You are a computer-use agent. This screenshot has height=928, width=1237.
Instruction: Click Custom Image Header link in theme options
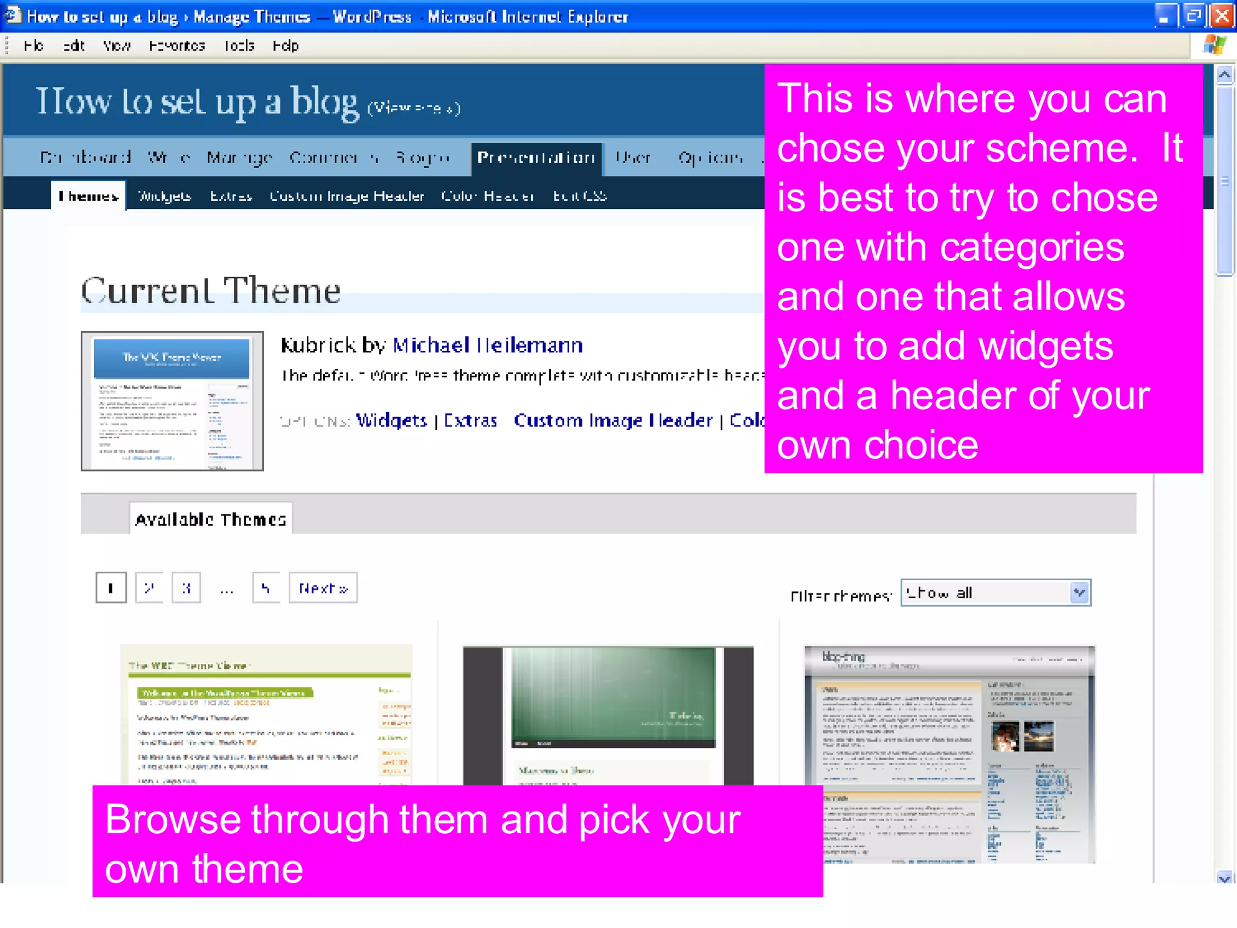tap(613, 420)
